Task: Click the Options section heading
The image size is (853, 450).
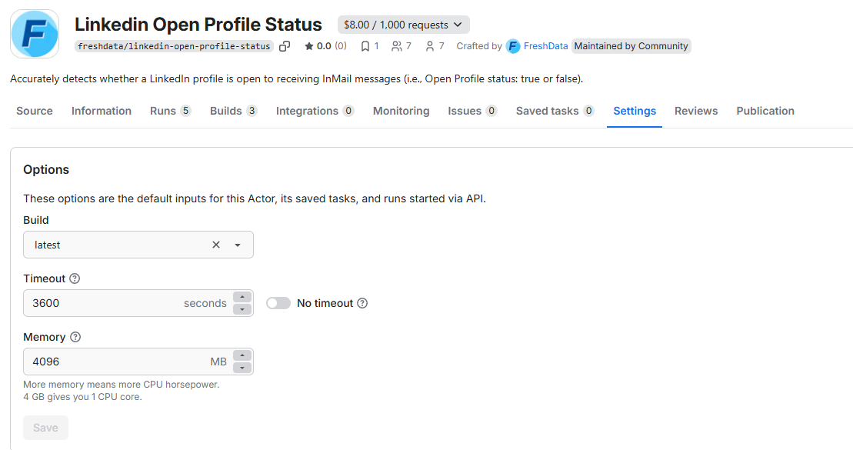Action: pyautogui.click(x=46, y=170)
